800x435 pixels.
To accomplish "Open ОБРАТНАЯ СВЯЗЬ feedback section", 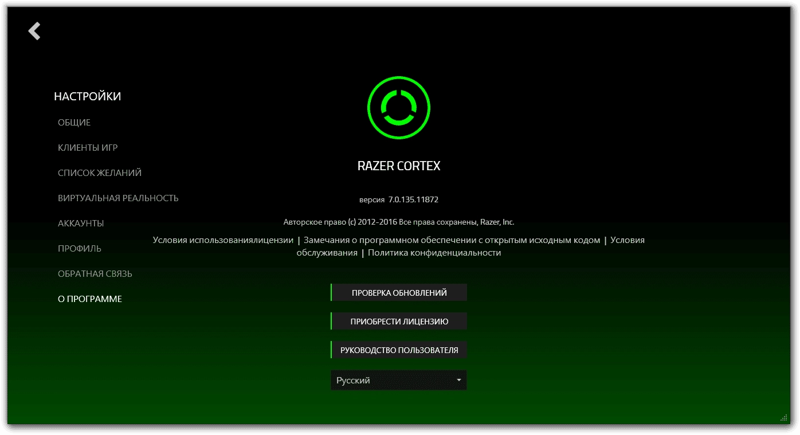I will pyautogui.click(x=95, y=274).
